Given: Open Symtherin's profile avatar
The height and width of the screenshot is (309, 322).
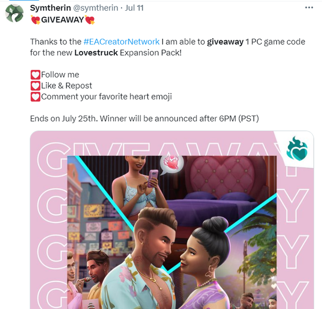Looking at the screenshot, I should (x=14, y=13).
